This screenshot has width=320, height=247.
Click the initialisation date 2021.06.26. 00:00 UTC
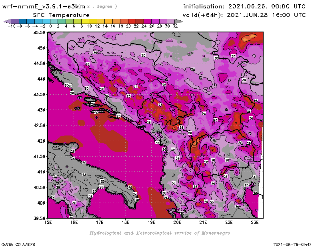click(x=267, y=6)
